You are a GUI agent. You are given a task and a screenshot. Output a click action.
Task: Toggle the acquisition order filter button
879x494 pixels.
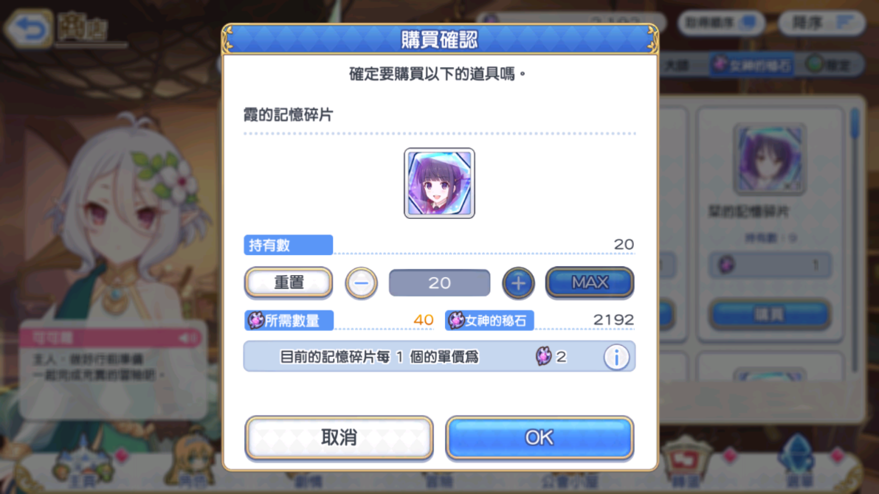[722, 23]
